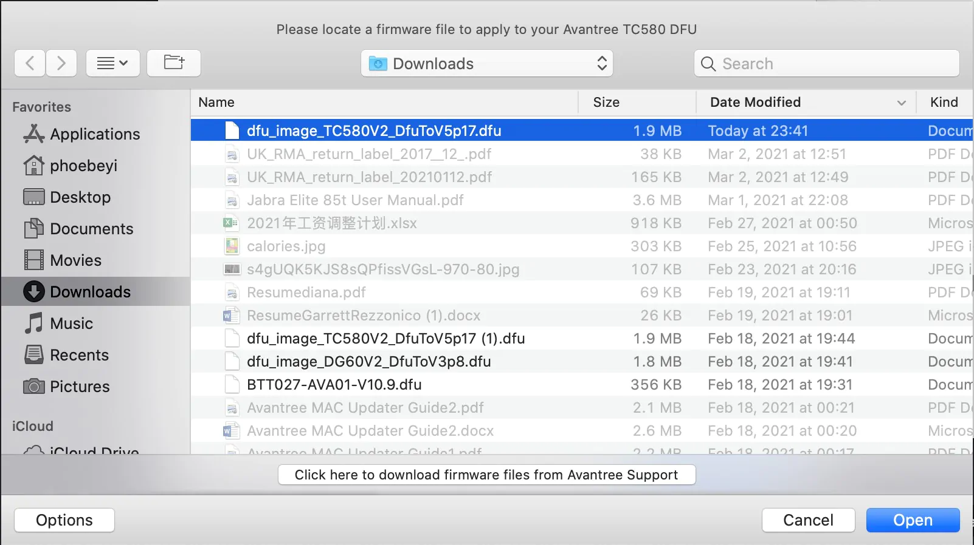This screenshot has width=974, height=545.
Task: Create a new folder using toolbar icon
Action: (174, 63)
